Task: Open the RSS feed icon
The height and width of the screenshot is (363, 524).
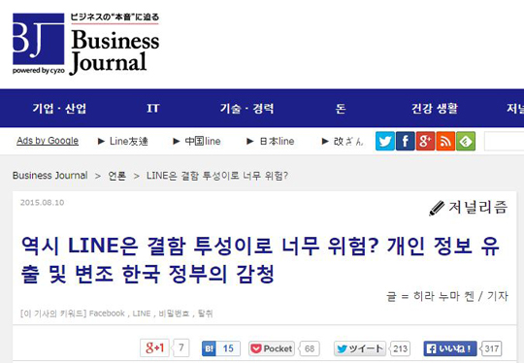Action: [445, 141]
